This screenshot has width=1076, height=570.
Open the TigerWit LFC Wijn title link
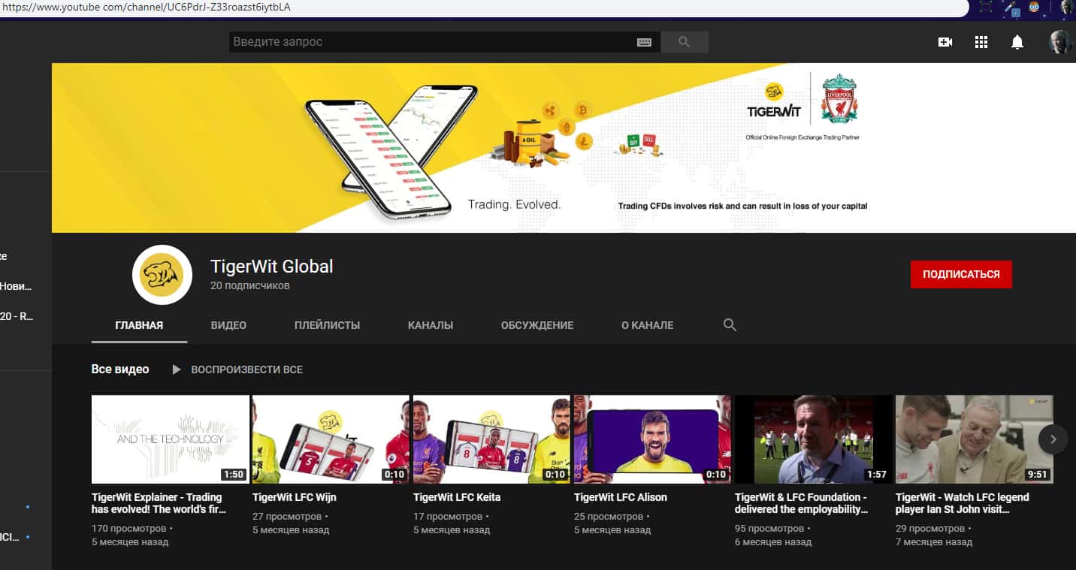coord(295,497)
